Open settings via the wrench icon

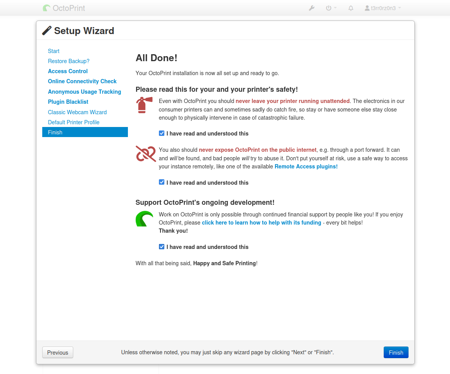point(312,8)
